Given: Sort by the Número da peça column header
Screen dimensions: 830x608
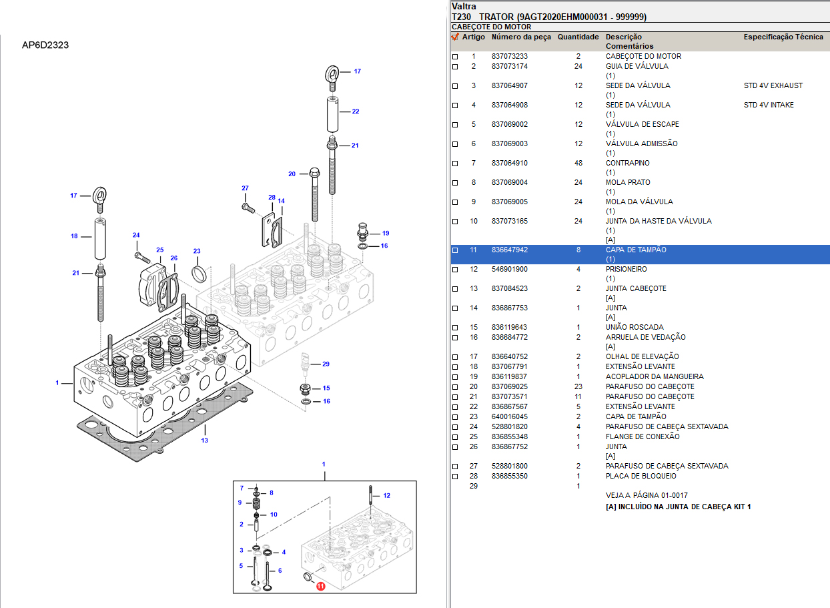Looking at the screenshot, I should pyautogui.click(x=521, y=37).
